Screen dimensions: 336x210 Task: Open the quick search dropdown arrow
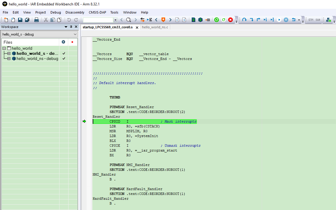click(x=115, y=20)
